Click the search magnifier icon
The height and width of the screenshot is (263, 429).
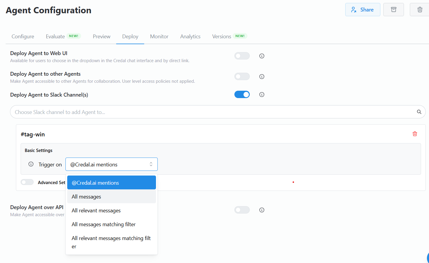419,112
